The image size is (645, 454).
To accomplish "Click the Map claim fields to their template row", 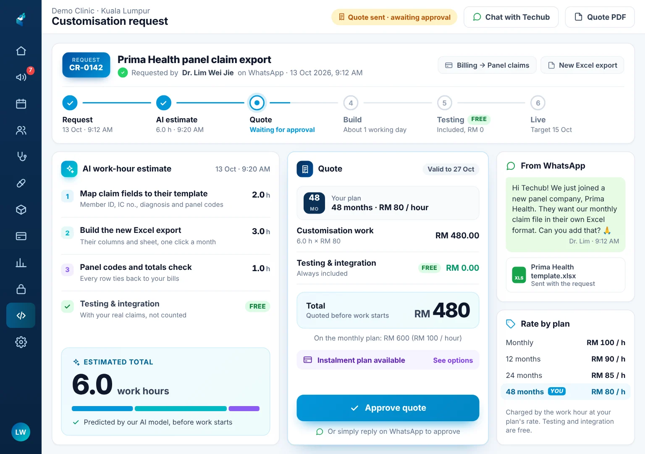I will click(165, 199).
